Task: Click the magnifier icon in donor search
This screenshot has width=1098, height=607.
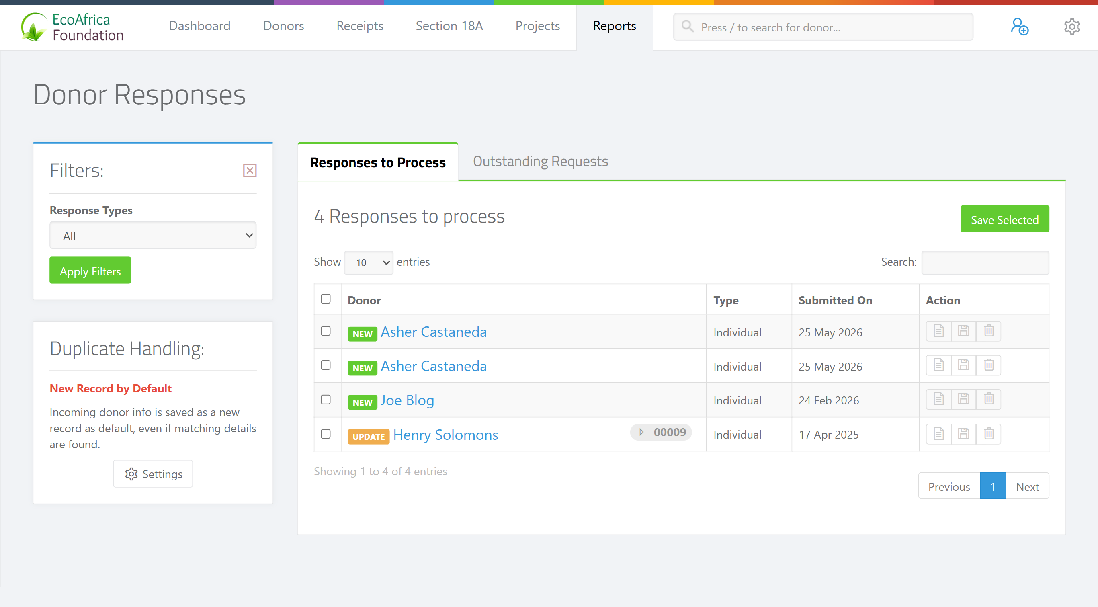Action: [x=687, y=27]
